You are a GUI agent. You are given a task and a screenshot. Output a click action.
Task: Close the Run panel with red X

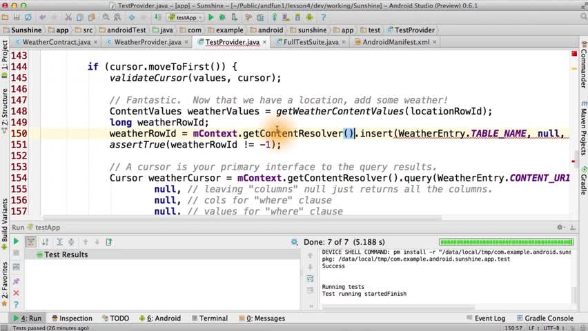[x=16, y=293]
